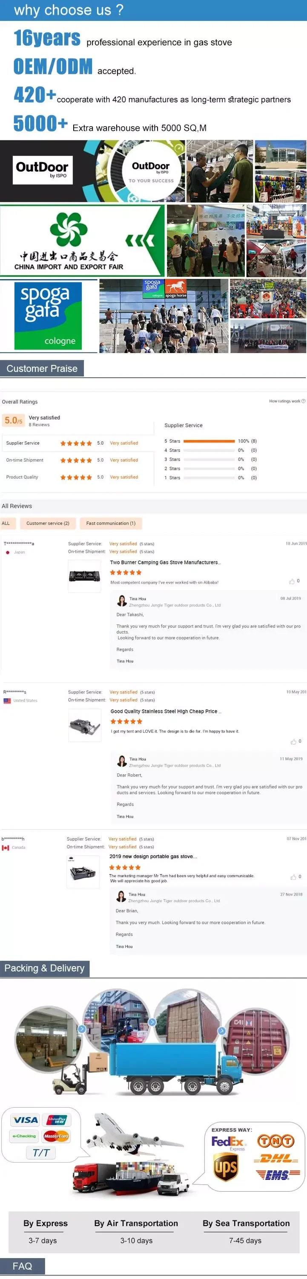The width and height of the screenshot is (307, 1279).
Task: Click the UPS shield logo
Action: pyautogui.click(x=225, y=1167)
